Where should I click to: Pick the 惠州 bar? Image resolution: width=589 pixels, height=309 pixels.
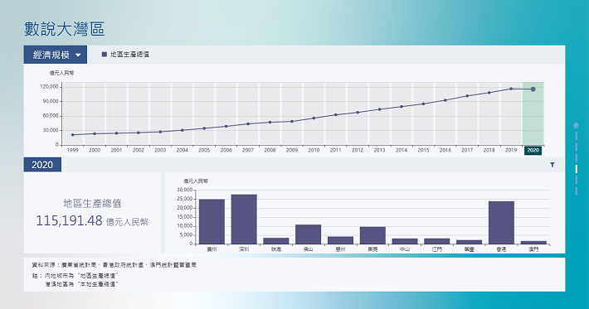[x=341, y=240]
